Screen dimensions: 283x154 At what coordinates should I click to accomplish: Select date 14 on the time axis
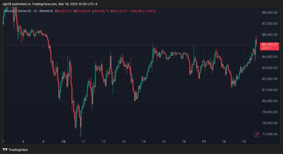(144, 142)
